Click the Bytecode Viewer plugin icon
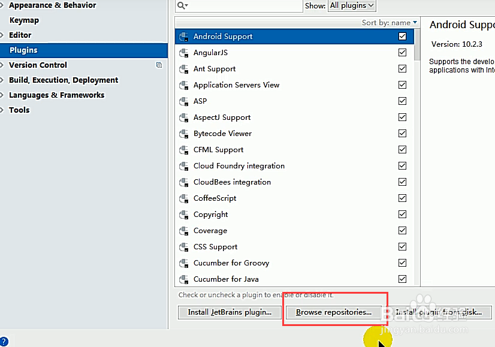 point(184,134)
